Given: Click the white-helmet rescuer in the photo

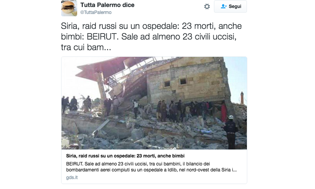Looking at the screenshot, I should click(x=231, y=131).
